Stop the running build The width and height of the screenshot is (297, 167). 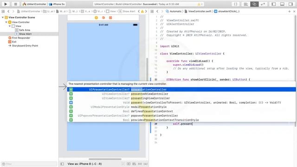pyautogui.click(x=15, y=4)
